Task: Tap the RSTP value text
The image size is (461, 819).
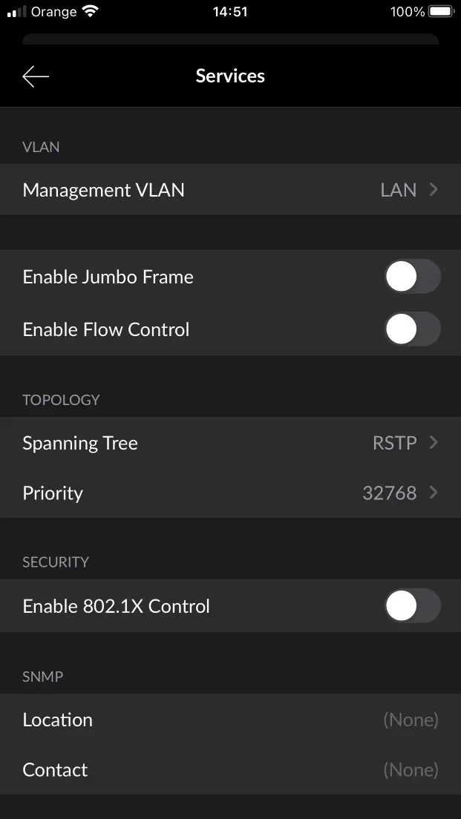Action: point(394,443)
